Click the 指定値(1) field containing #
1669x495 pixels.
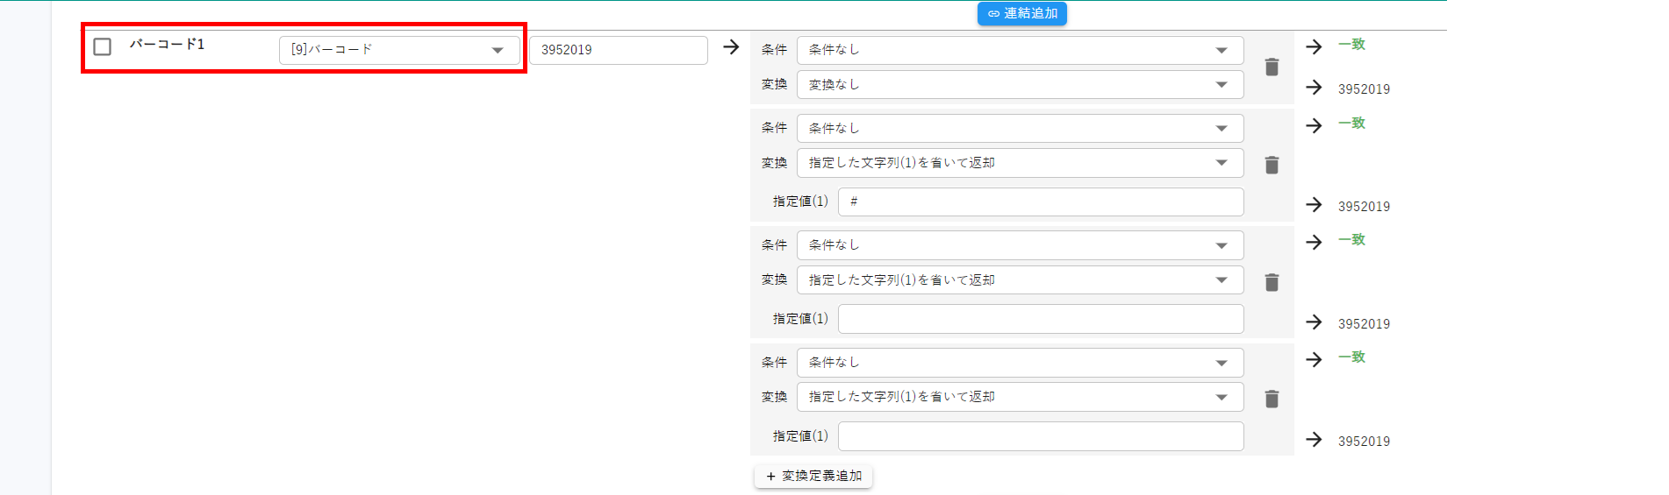tap(1041, 202)
